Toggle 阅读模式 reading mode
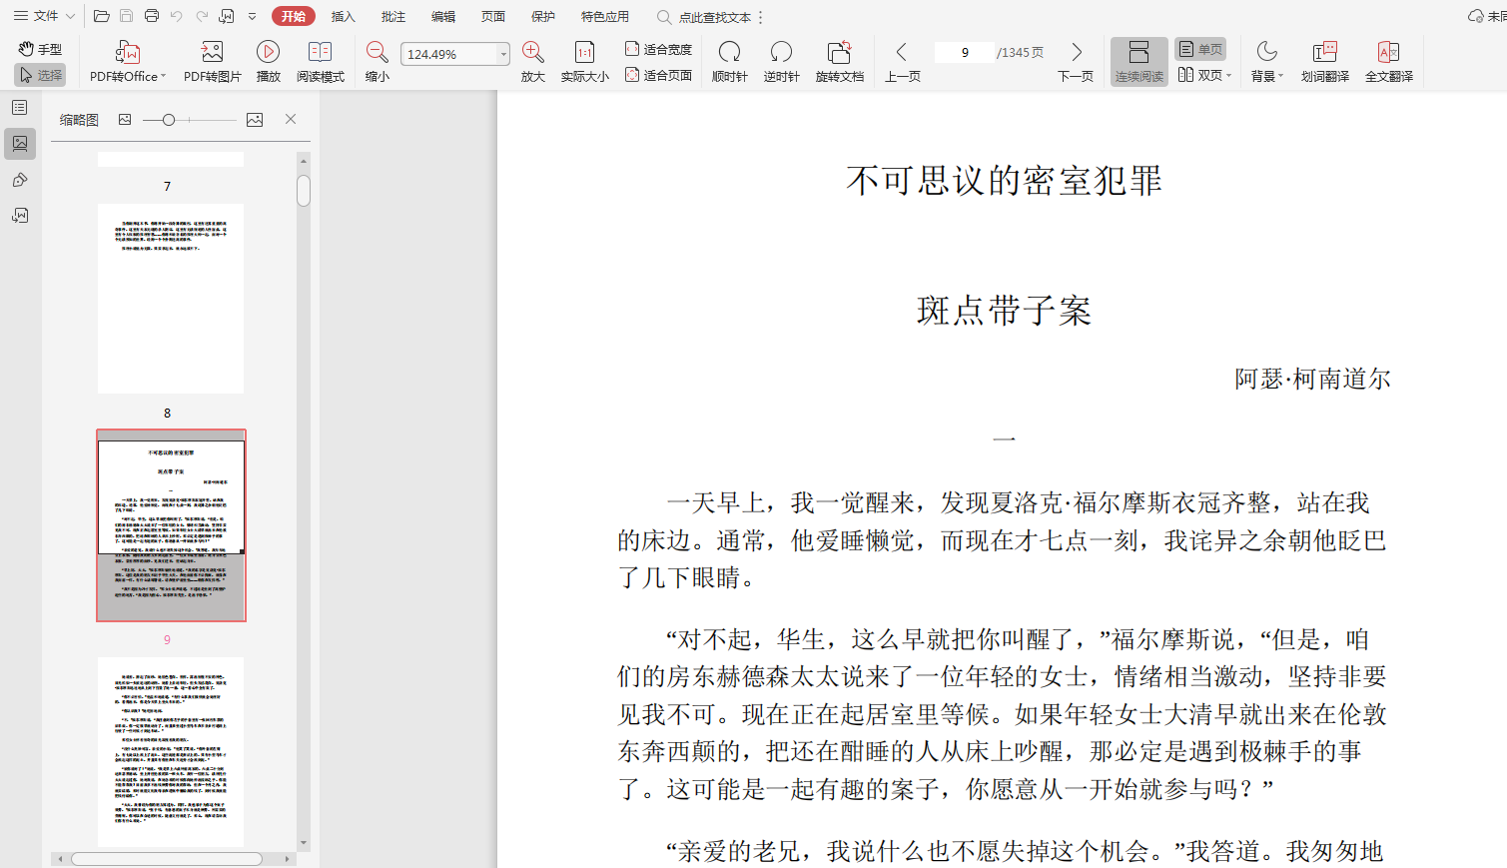Screen dimensions: 1507x868 pyautogui.click(x=321, y=61)
